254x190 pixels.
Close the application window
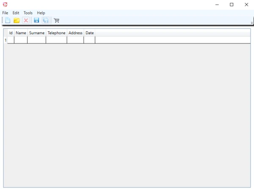coord(246,5)
